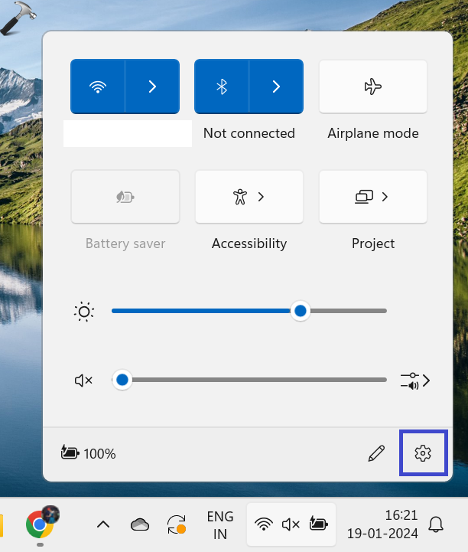Click the taskbar Wi-Fi tray icon
468x552 pixels.
[x=264, y=524]
